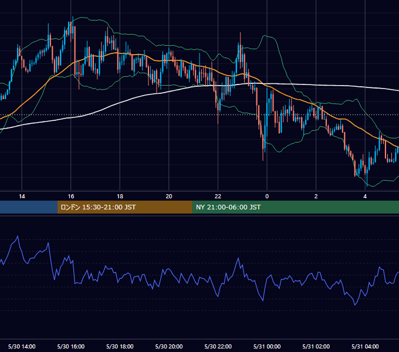
Task: Click the 22 hour axis label
Action: pyautogui.click(x=218, y=197)
